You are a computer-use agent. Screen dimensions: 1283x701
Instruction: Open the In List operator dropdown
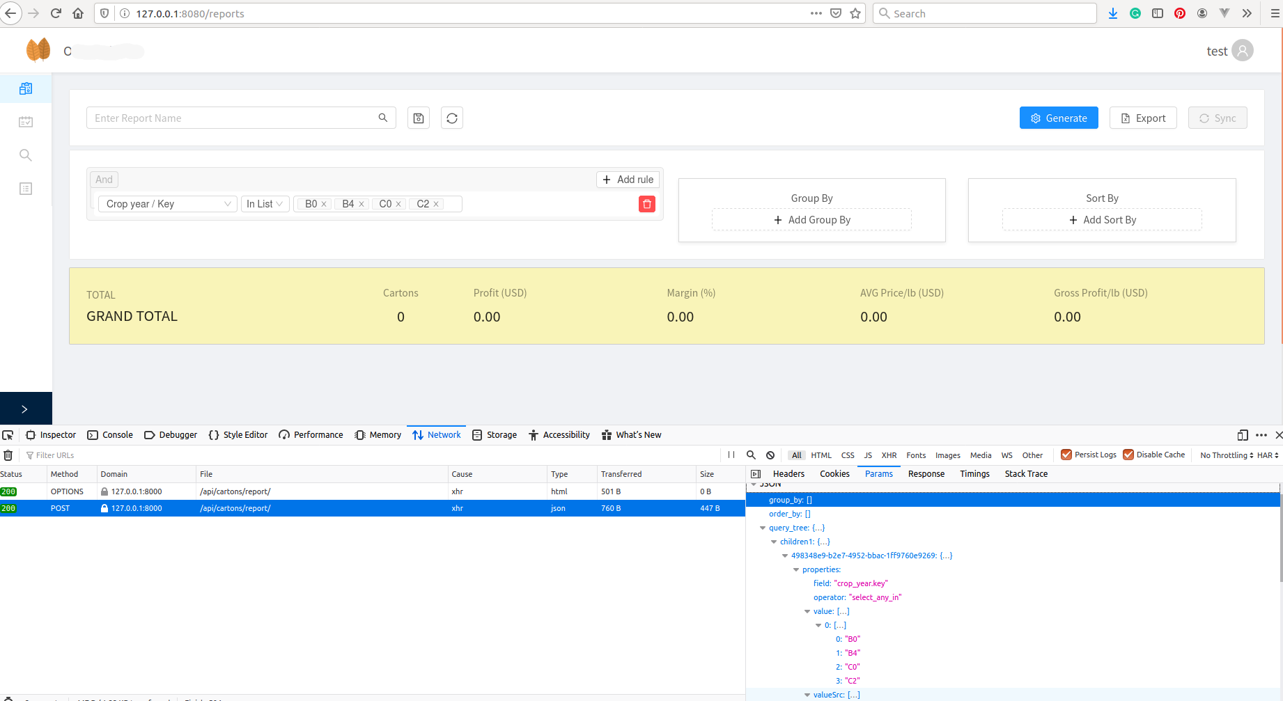[x=265, y=204]
